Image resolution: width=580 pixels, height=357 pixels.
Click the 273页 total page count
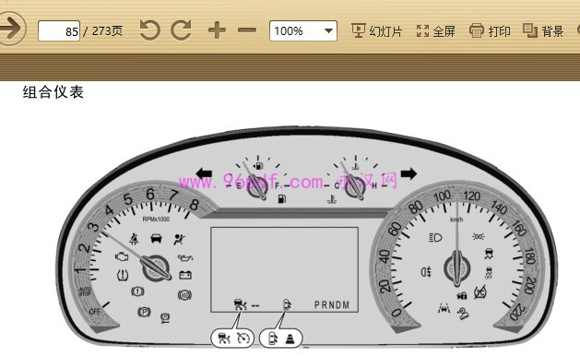107,30
